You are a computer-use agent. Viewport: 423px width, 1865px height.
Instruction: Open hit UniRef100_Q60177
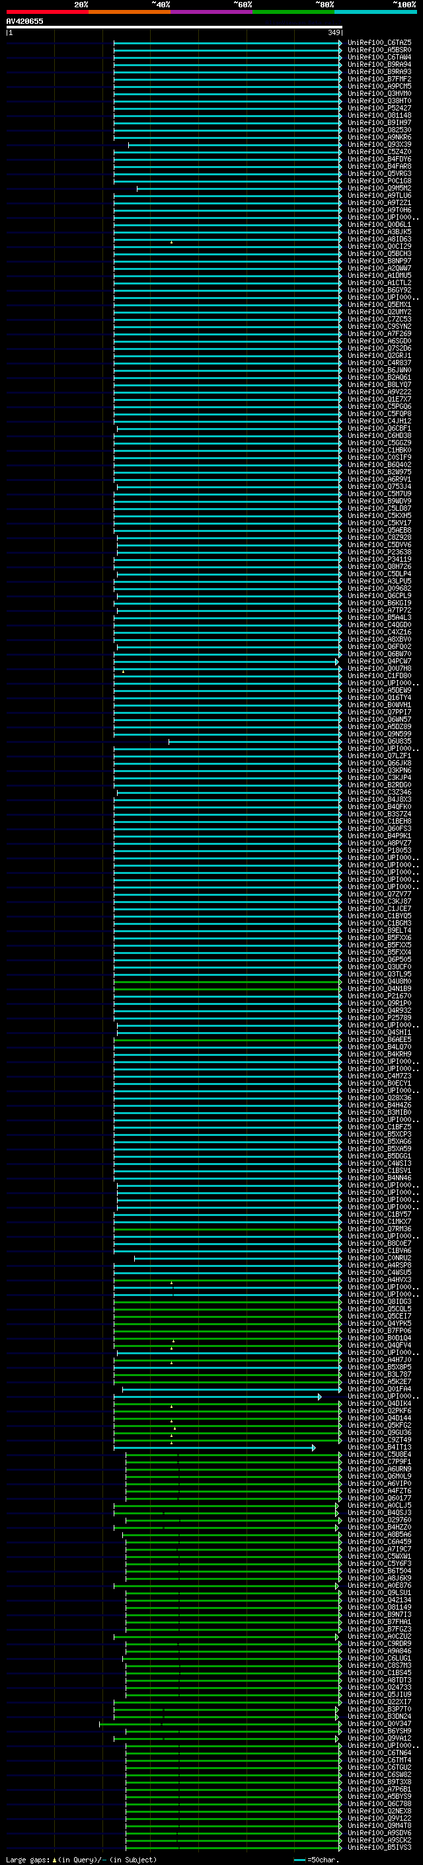pyautogui.click(x=379, y=1498)
